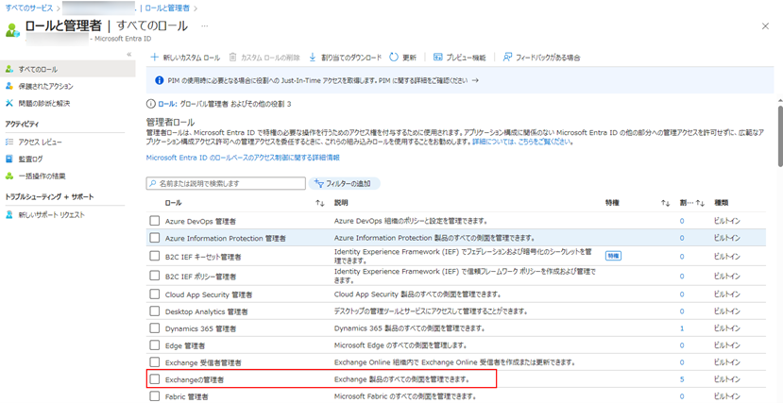
Task: Click the wrench icon for 問題の診断と解決
Action: pos(9,104)
